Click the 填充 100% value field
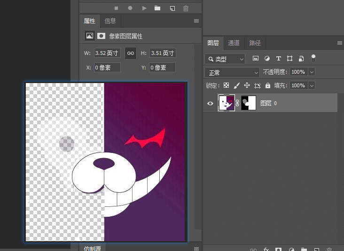This screenshot has width=344, height=251. click(x=299, y=85)
